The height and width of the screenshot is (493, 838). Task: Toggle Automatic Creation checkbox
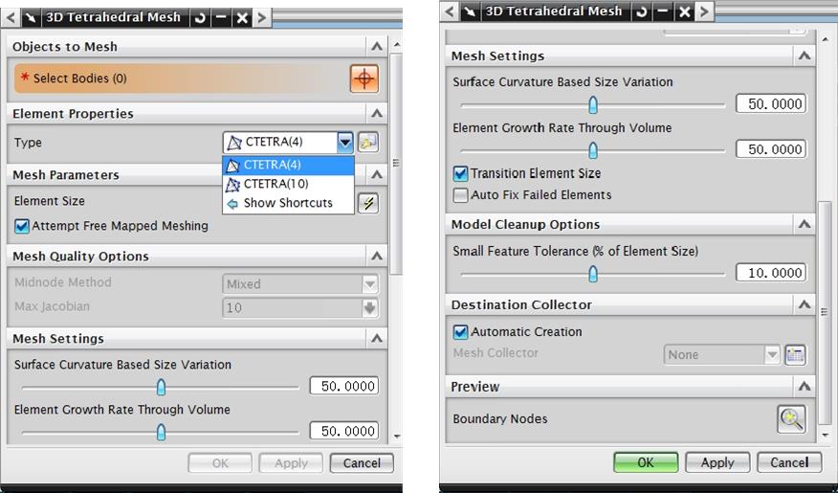coord(460,332)
